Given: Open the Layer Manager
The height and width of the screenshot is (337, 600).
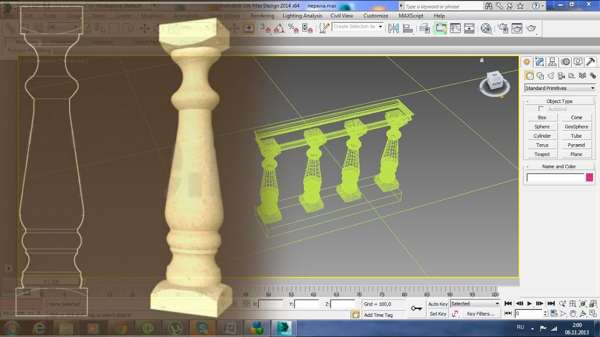Looking at the screenshot, I should (x=425, y=29).
